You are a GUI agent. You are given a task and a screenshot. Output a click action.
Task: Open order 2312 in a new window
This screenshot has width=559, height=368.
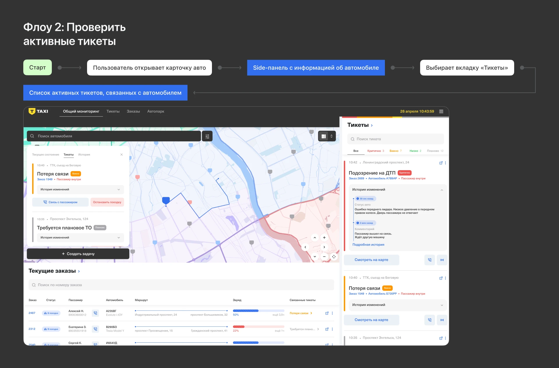pyautogui.click(x=327, y=329)
